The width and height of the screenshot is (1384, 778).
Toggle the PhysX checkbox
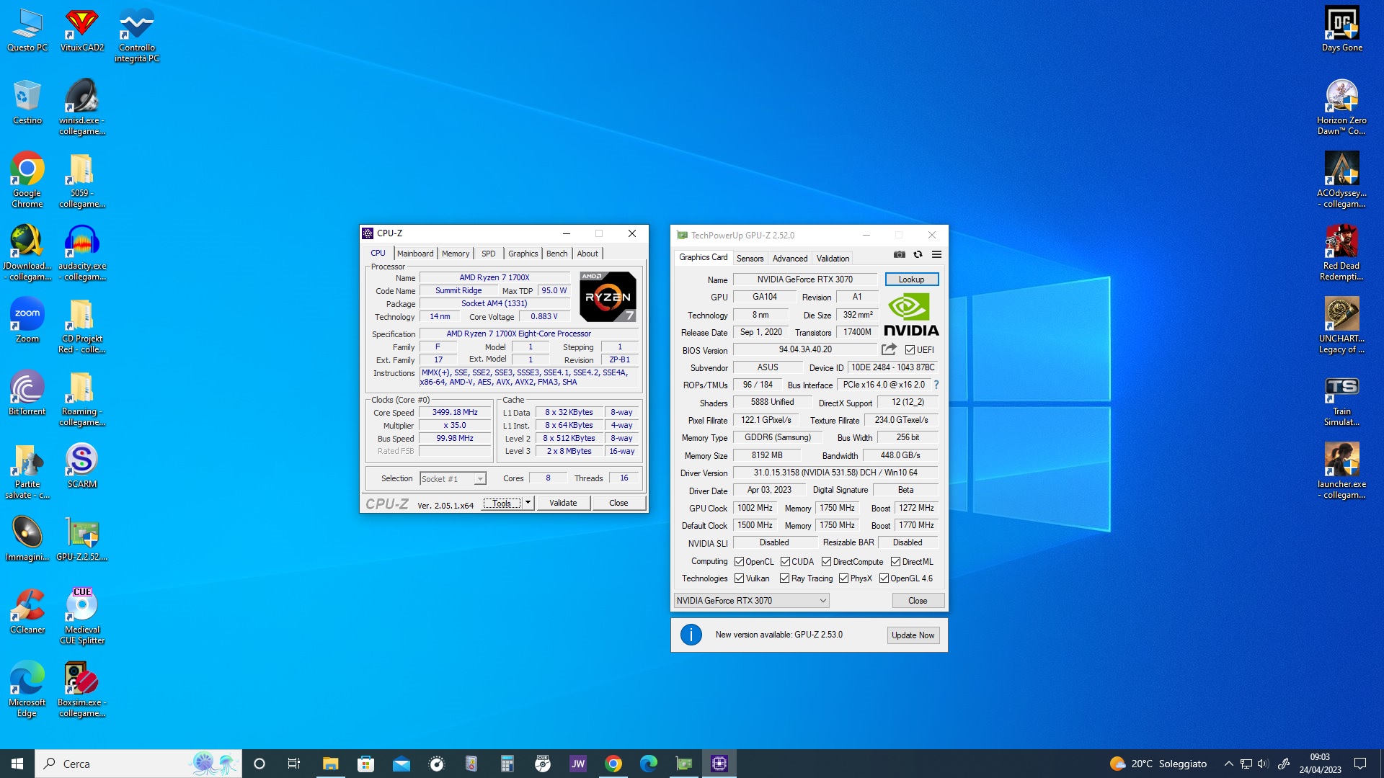[x=843, y=578]
